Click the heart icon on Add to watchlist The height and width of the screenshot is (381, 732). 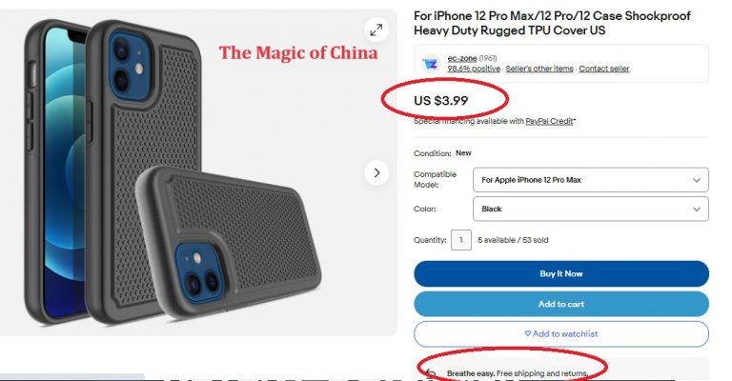pyautogui.click(x=527, y=334)
